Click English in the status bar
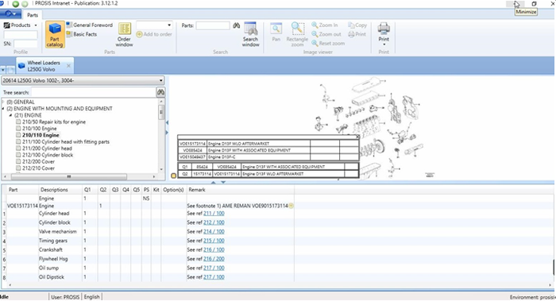This screenshot has width=556, height=301. (x=92, y=297)
